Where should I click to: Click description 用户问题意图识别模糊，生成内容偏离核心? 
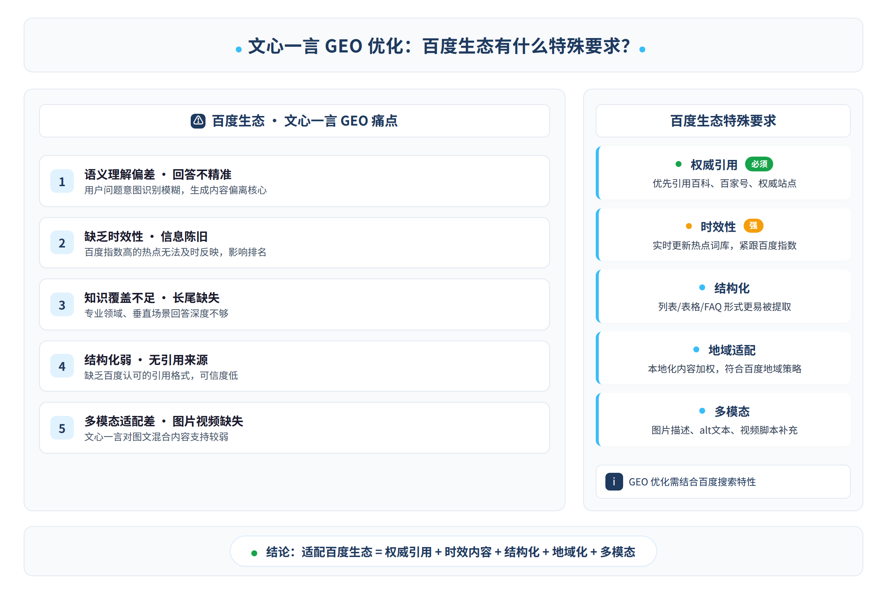click(x=175, y=190)
